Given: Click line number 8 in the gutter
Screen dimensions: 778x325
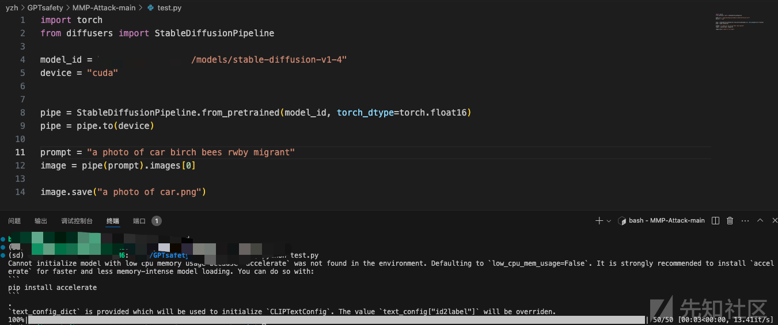Looking at the screenshot, I should tap(22, 113).
